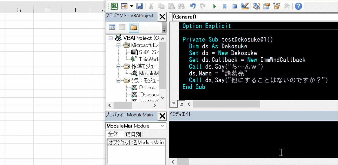338x165 pixels.
Task: Select Excel column H header
Action: tap(47, 10)
